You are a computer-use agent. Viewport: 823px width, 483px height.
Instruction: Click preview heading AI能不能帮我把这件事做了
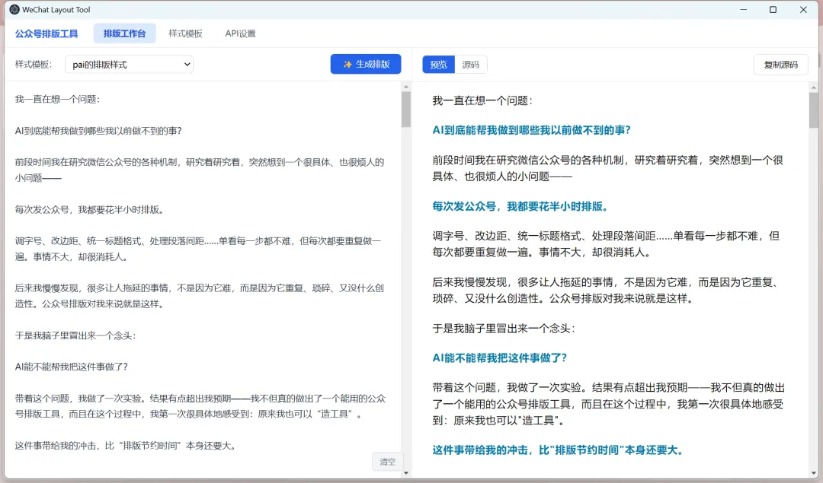(500, 357)
